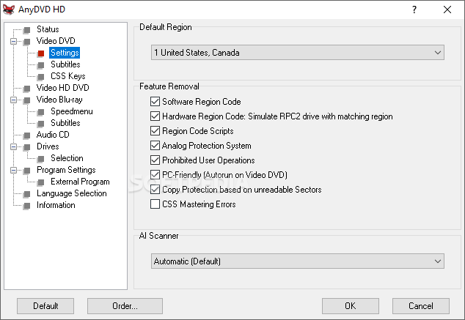This screenshot has width=465, height=320.
Task: Open the Speedmenu page
Action: (71, 111)
